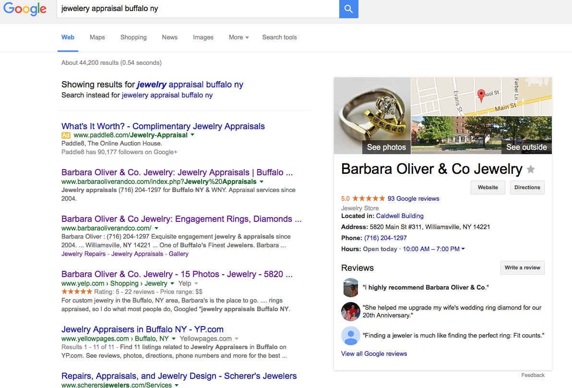Open 'What's It Worth?' ad result
The image size is (572, 388).
[163, 126]
